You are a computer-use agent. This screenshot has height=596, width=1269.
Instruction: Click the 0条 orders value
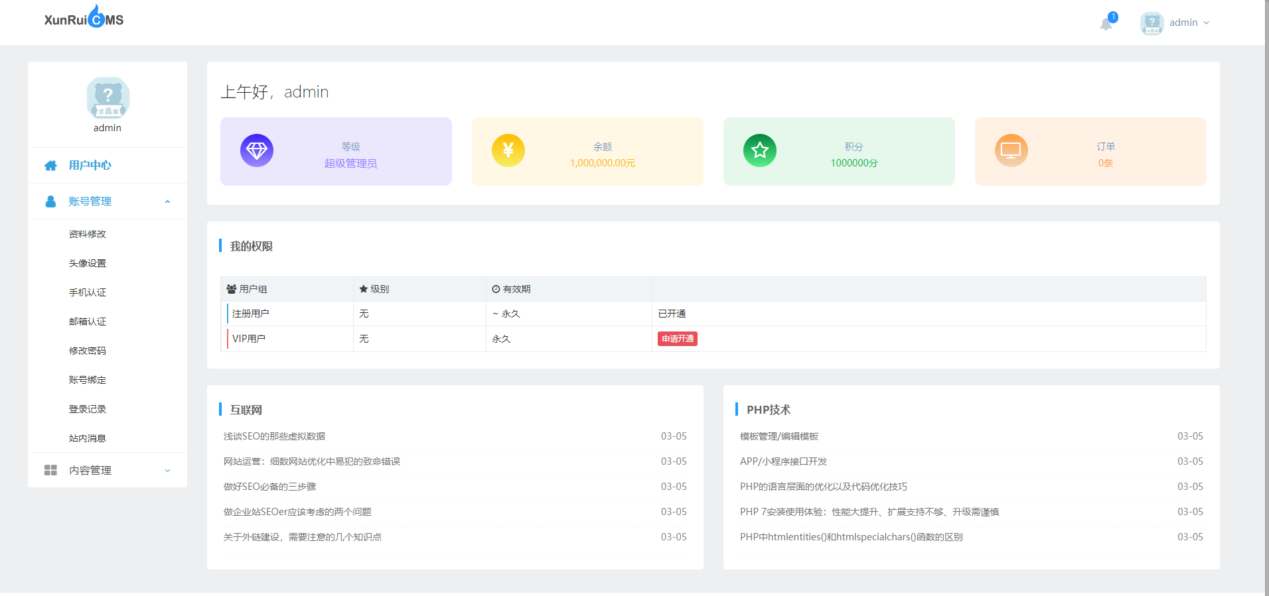[x=1106, y=163]
